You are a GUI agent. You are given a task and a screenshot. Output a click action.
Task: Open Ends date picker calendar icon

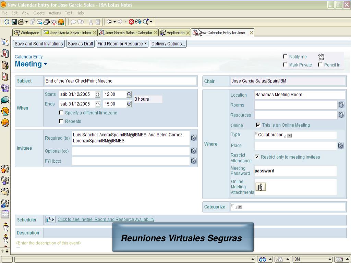98,104
